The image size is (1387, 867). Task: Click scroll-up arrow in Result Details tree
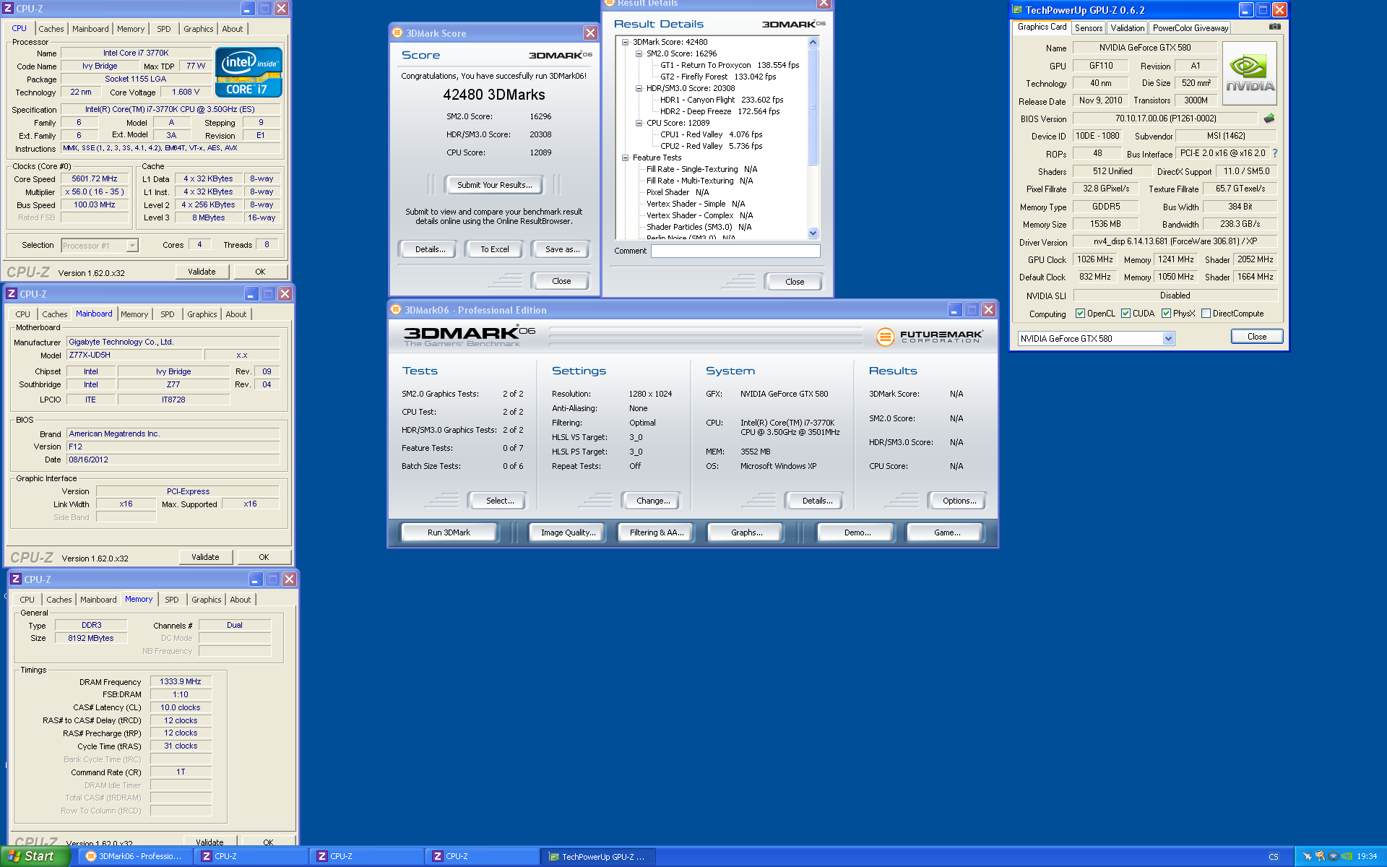[813, 42]
